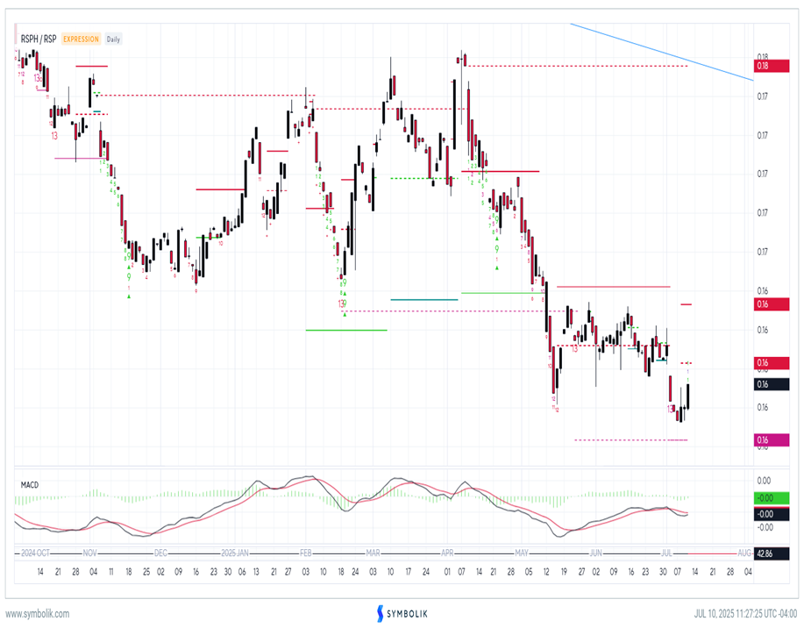Screen dimensions: 804x628
Task: Toggle the teal horizontal level line in the chart center
Action: pos(425,298)
